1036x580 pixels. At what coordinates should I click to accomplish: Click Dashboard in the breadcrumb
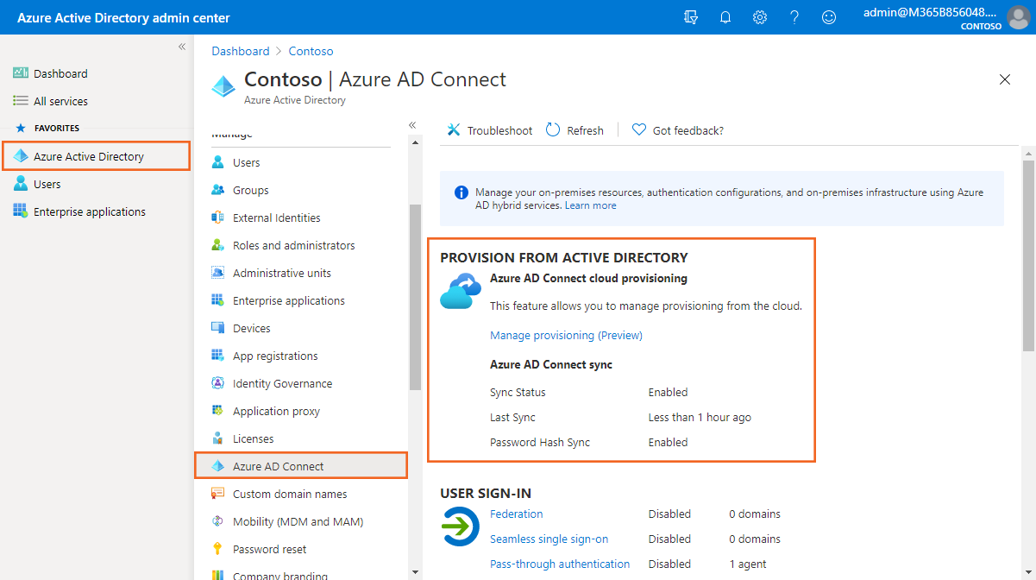241,51
